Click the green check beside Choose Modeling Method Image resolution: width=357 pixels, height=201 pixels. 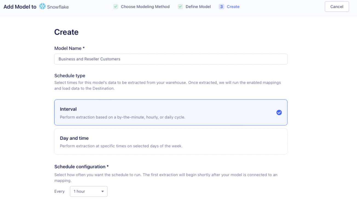point(116,6)
